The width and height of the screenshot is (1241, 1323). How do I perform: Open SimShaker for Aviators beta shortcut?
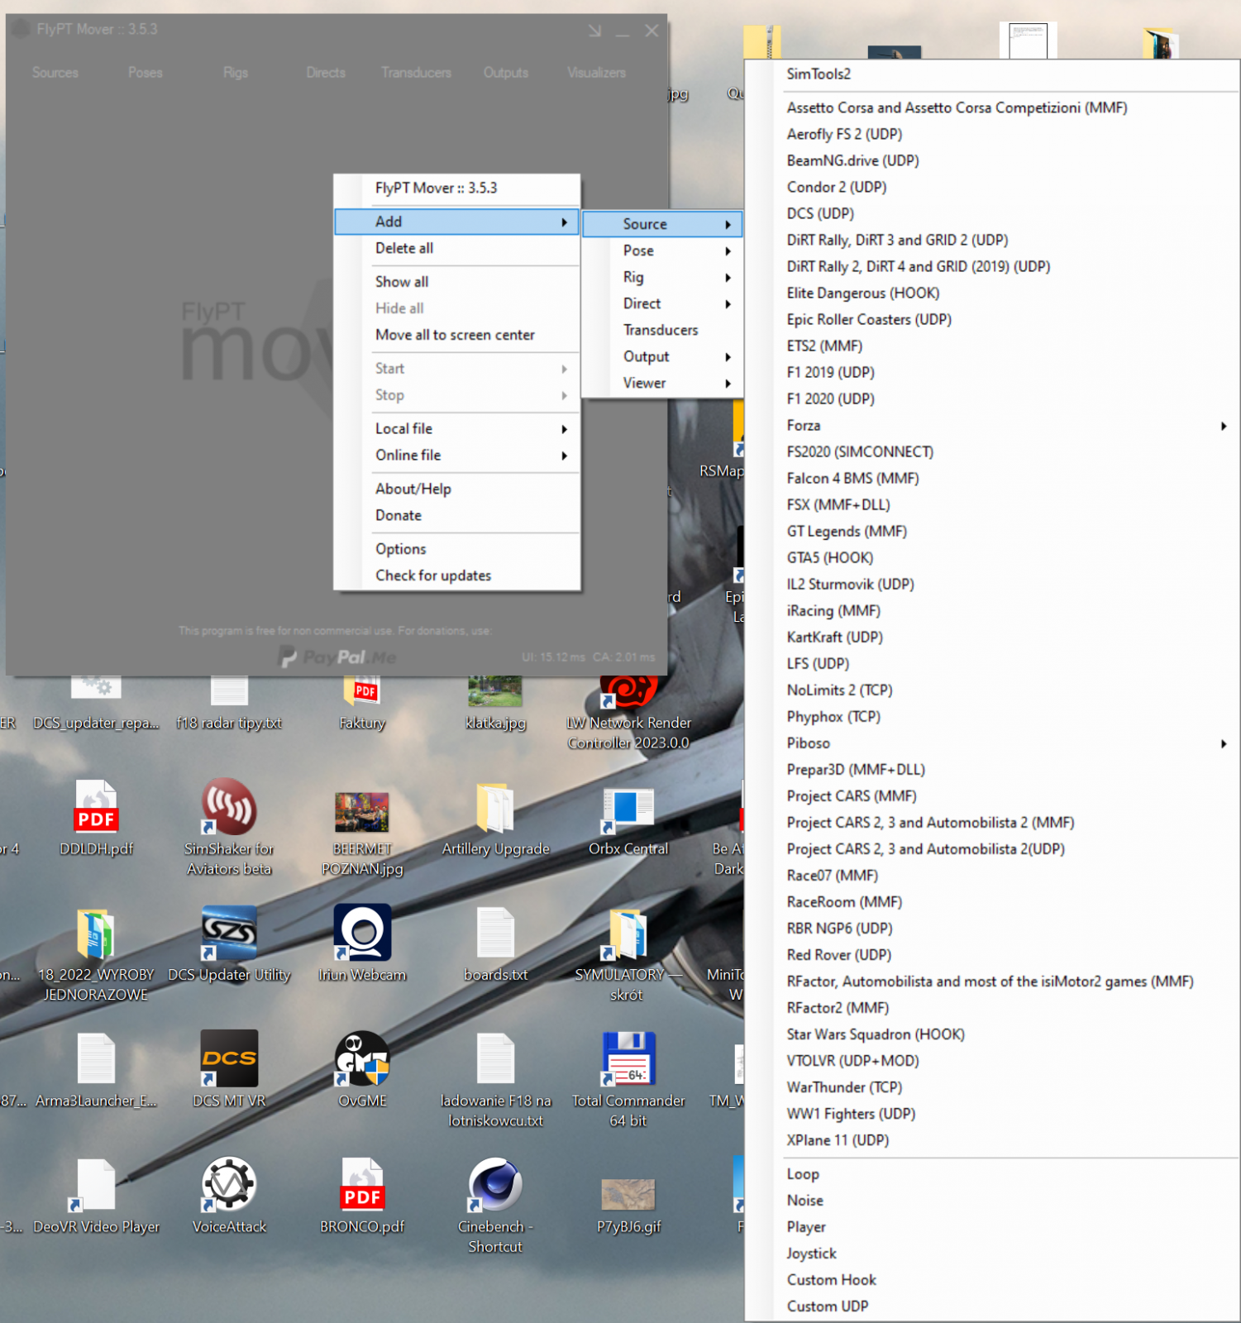pyautogui.click(x=229, y=806)
